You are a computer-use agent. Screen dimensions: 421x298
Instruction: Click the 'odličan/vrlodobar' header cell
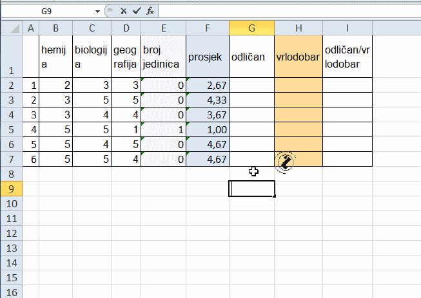coord(348,57)
